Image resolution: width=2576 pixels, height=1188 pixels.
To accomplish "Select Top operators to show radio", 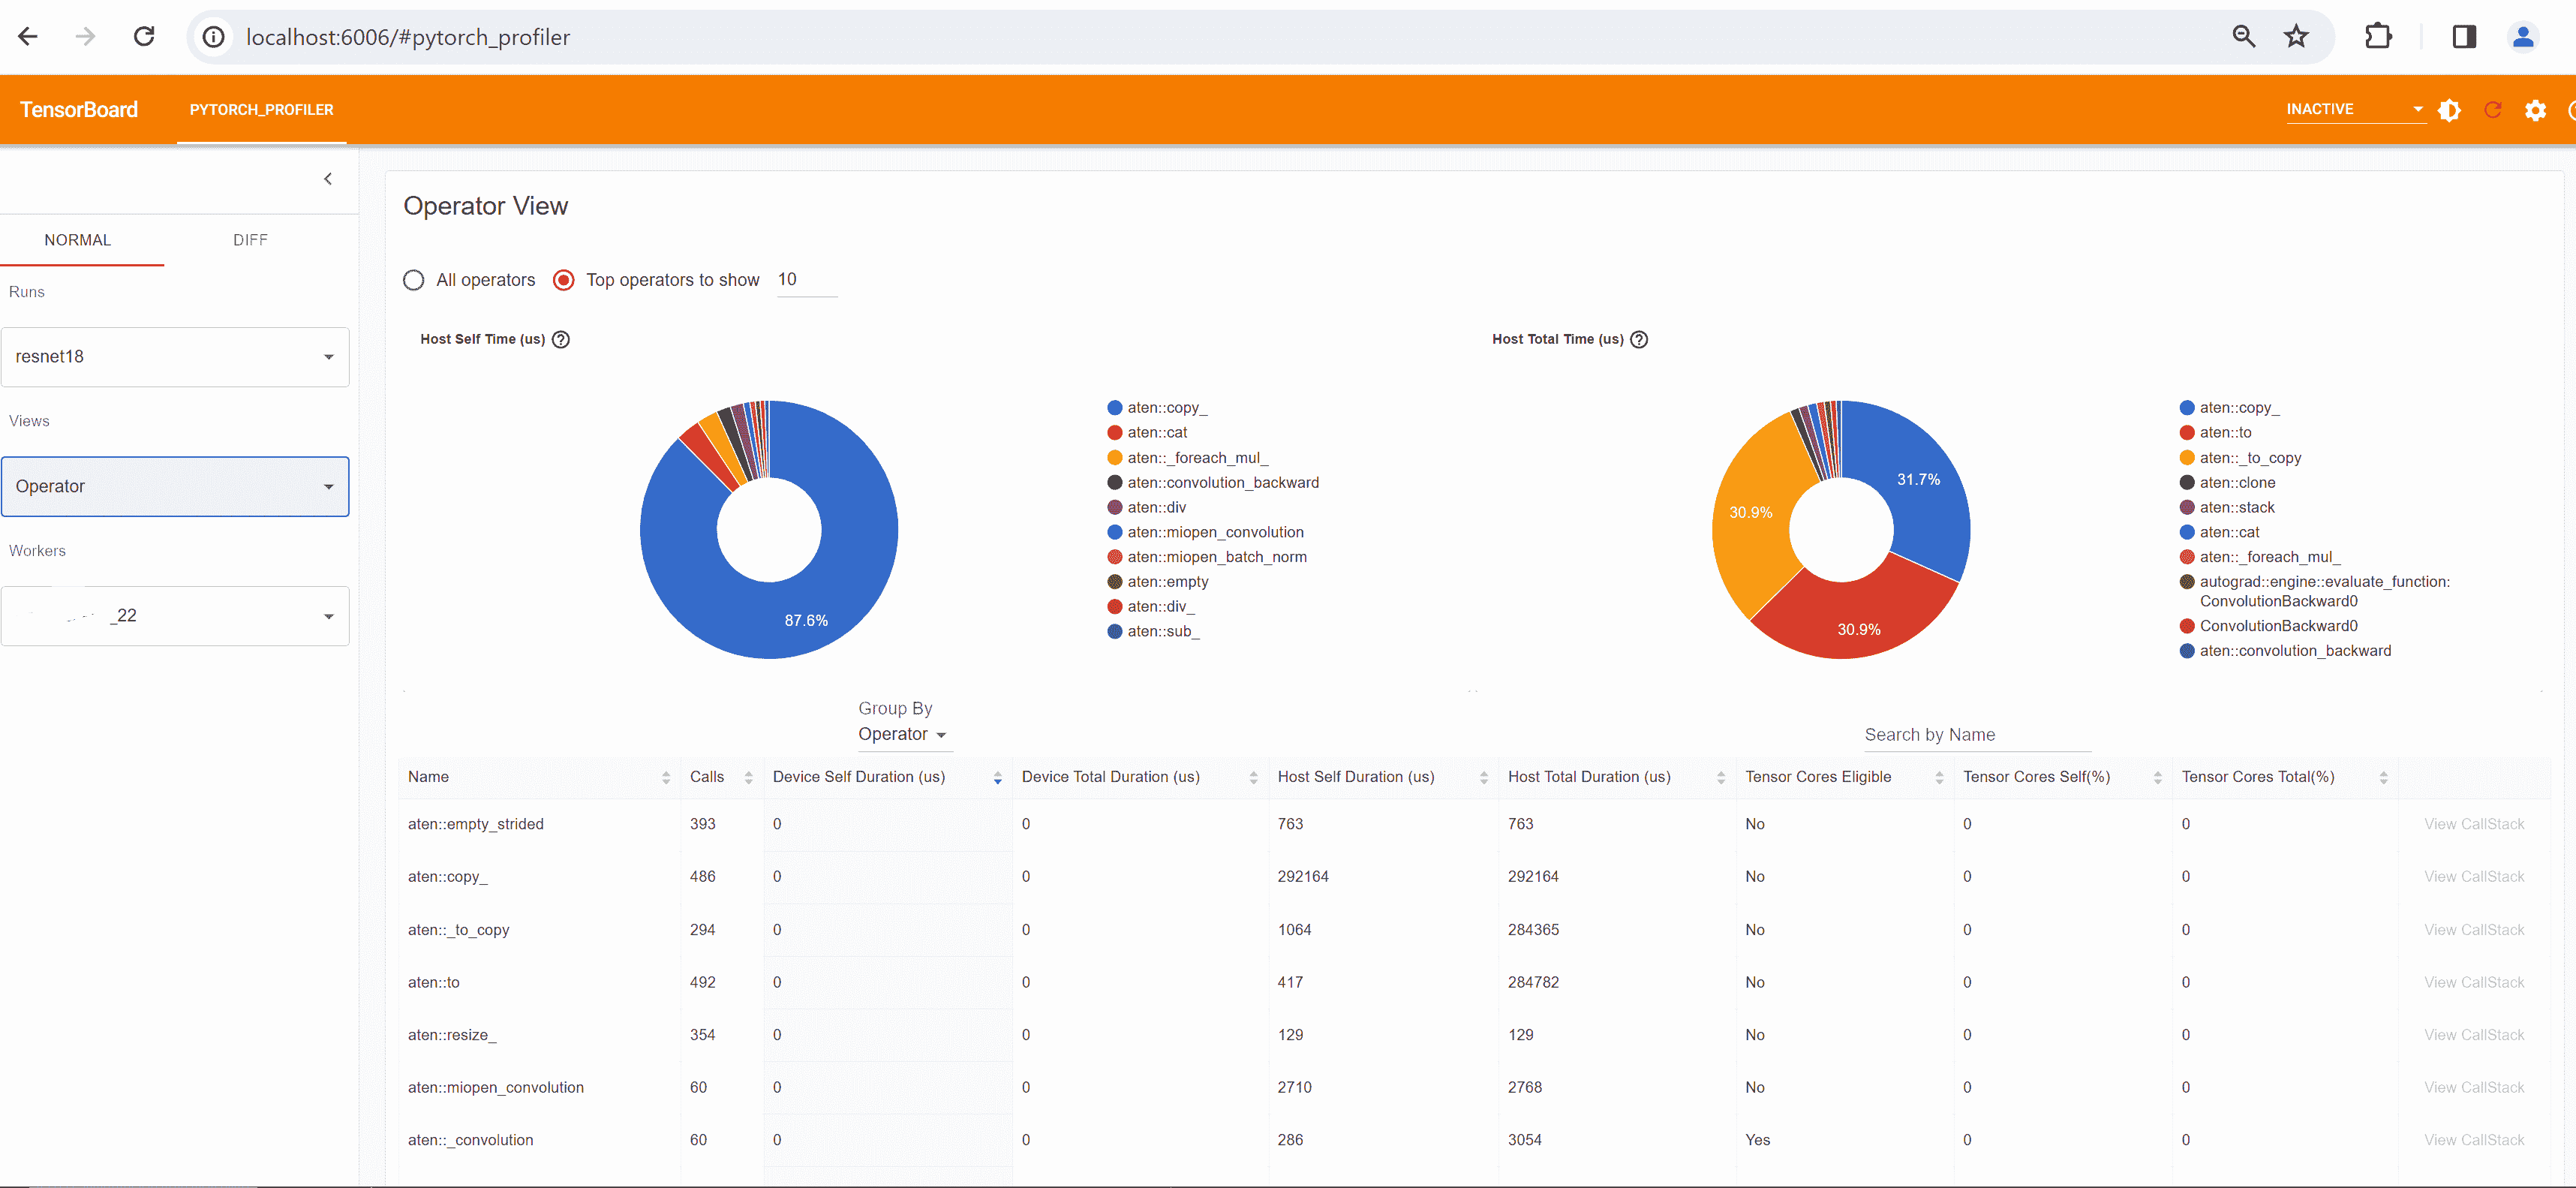I will coord(564,280).
